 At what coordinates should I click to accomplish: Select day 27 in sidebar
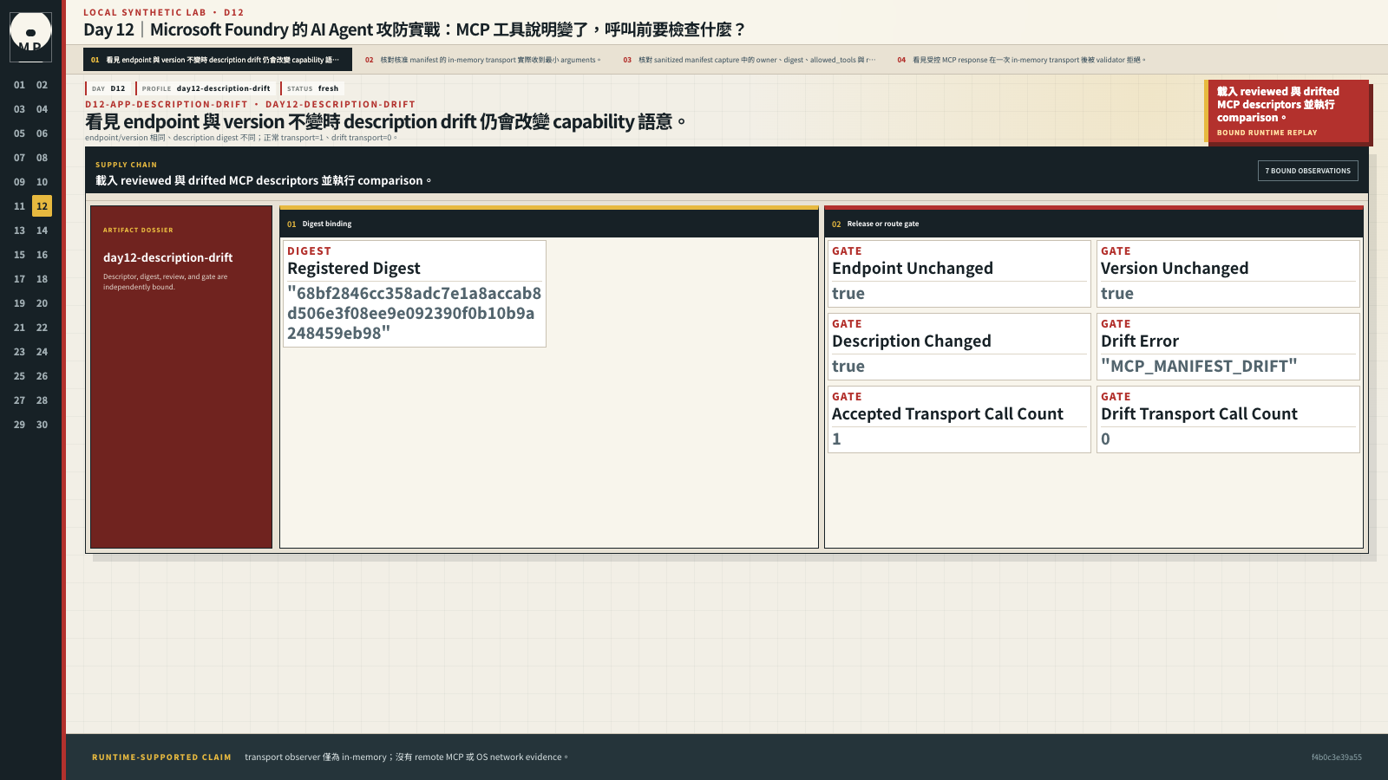click(x=19, y=400)
